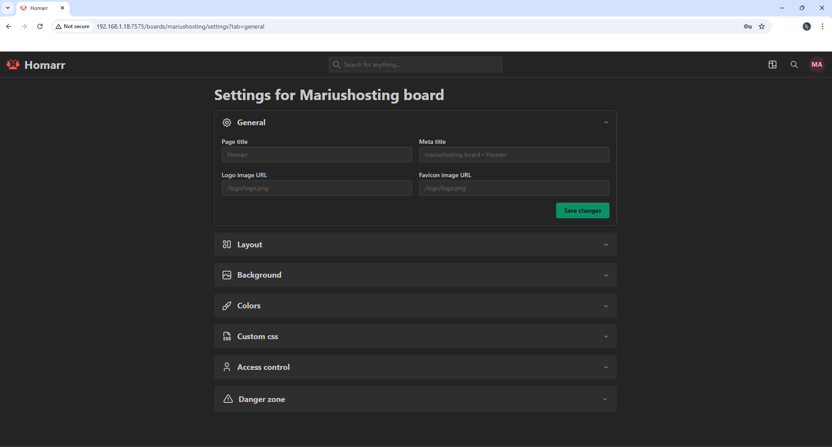This screenshot has width=832, height=447.
Task: Close the Homarr browser tab
Action: click(62, 8)
